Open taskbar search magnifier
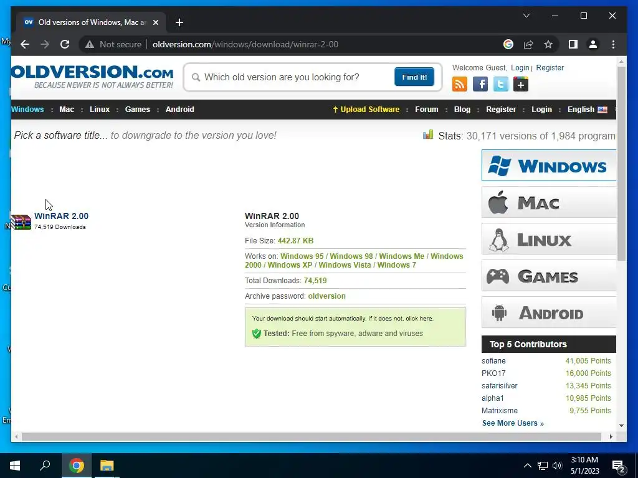 [45, 466]
